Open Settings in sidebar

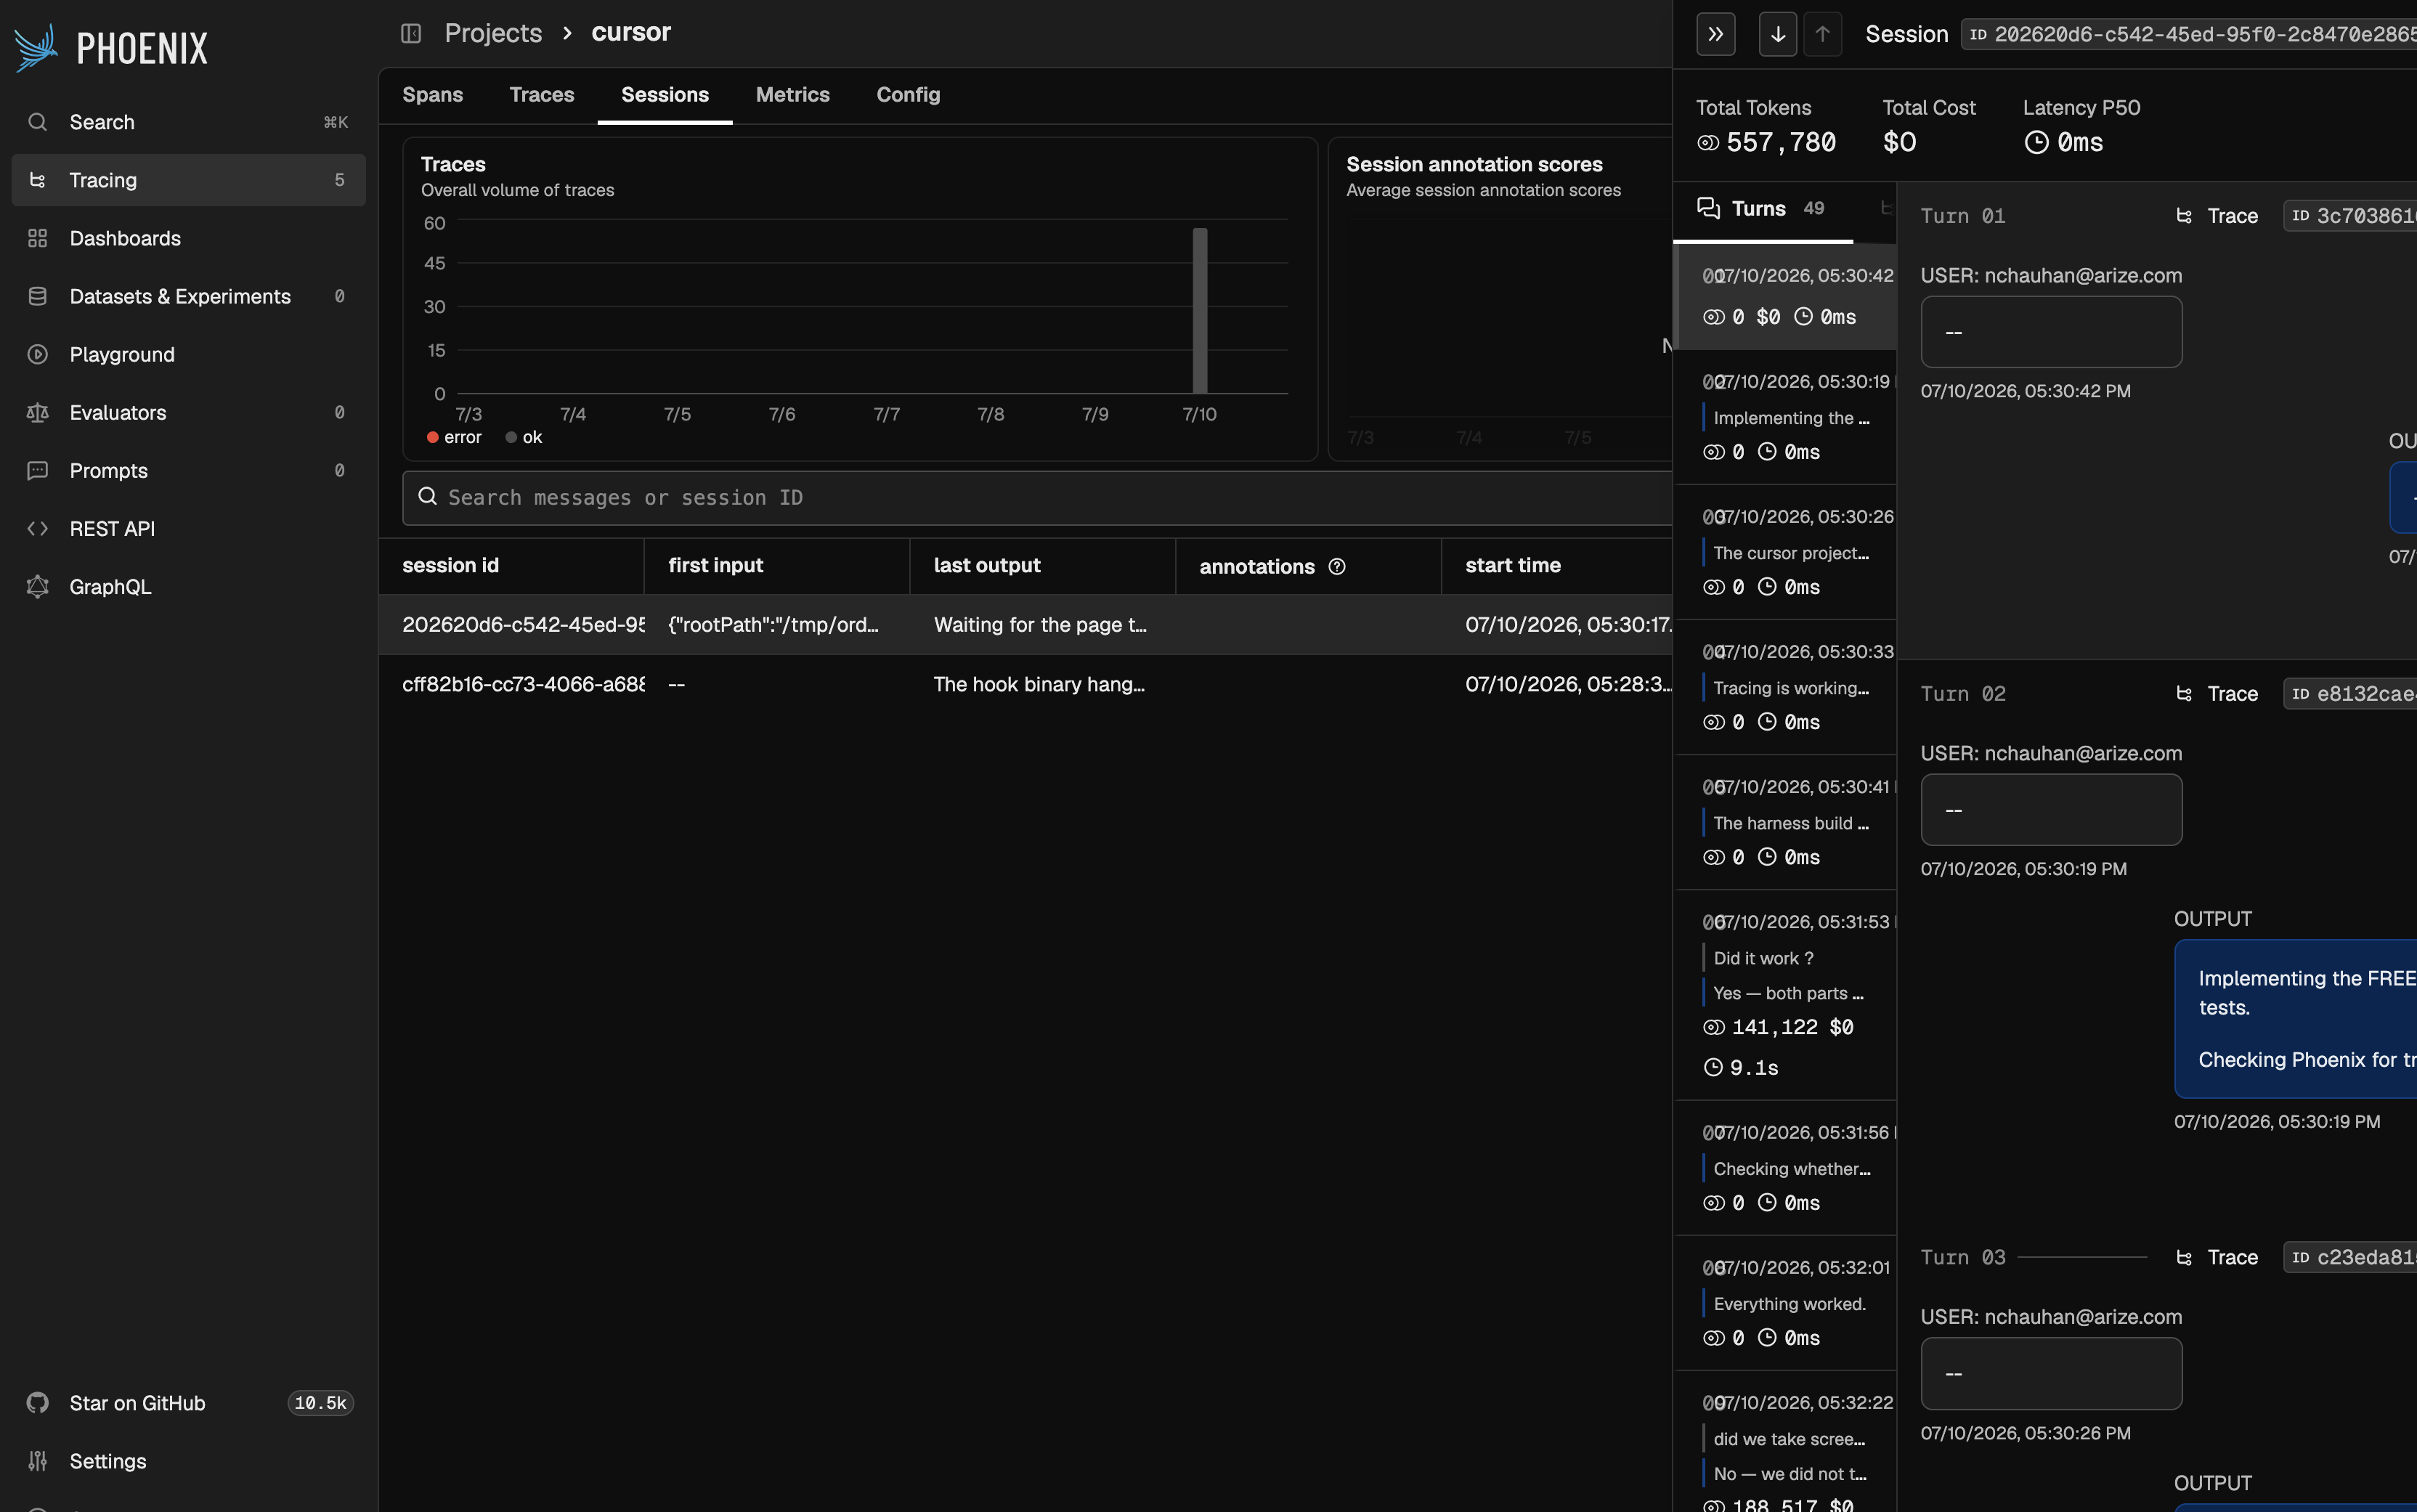point(188,1461)
